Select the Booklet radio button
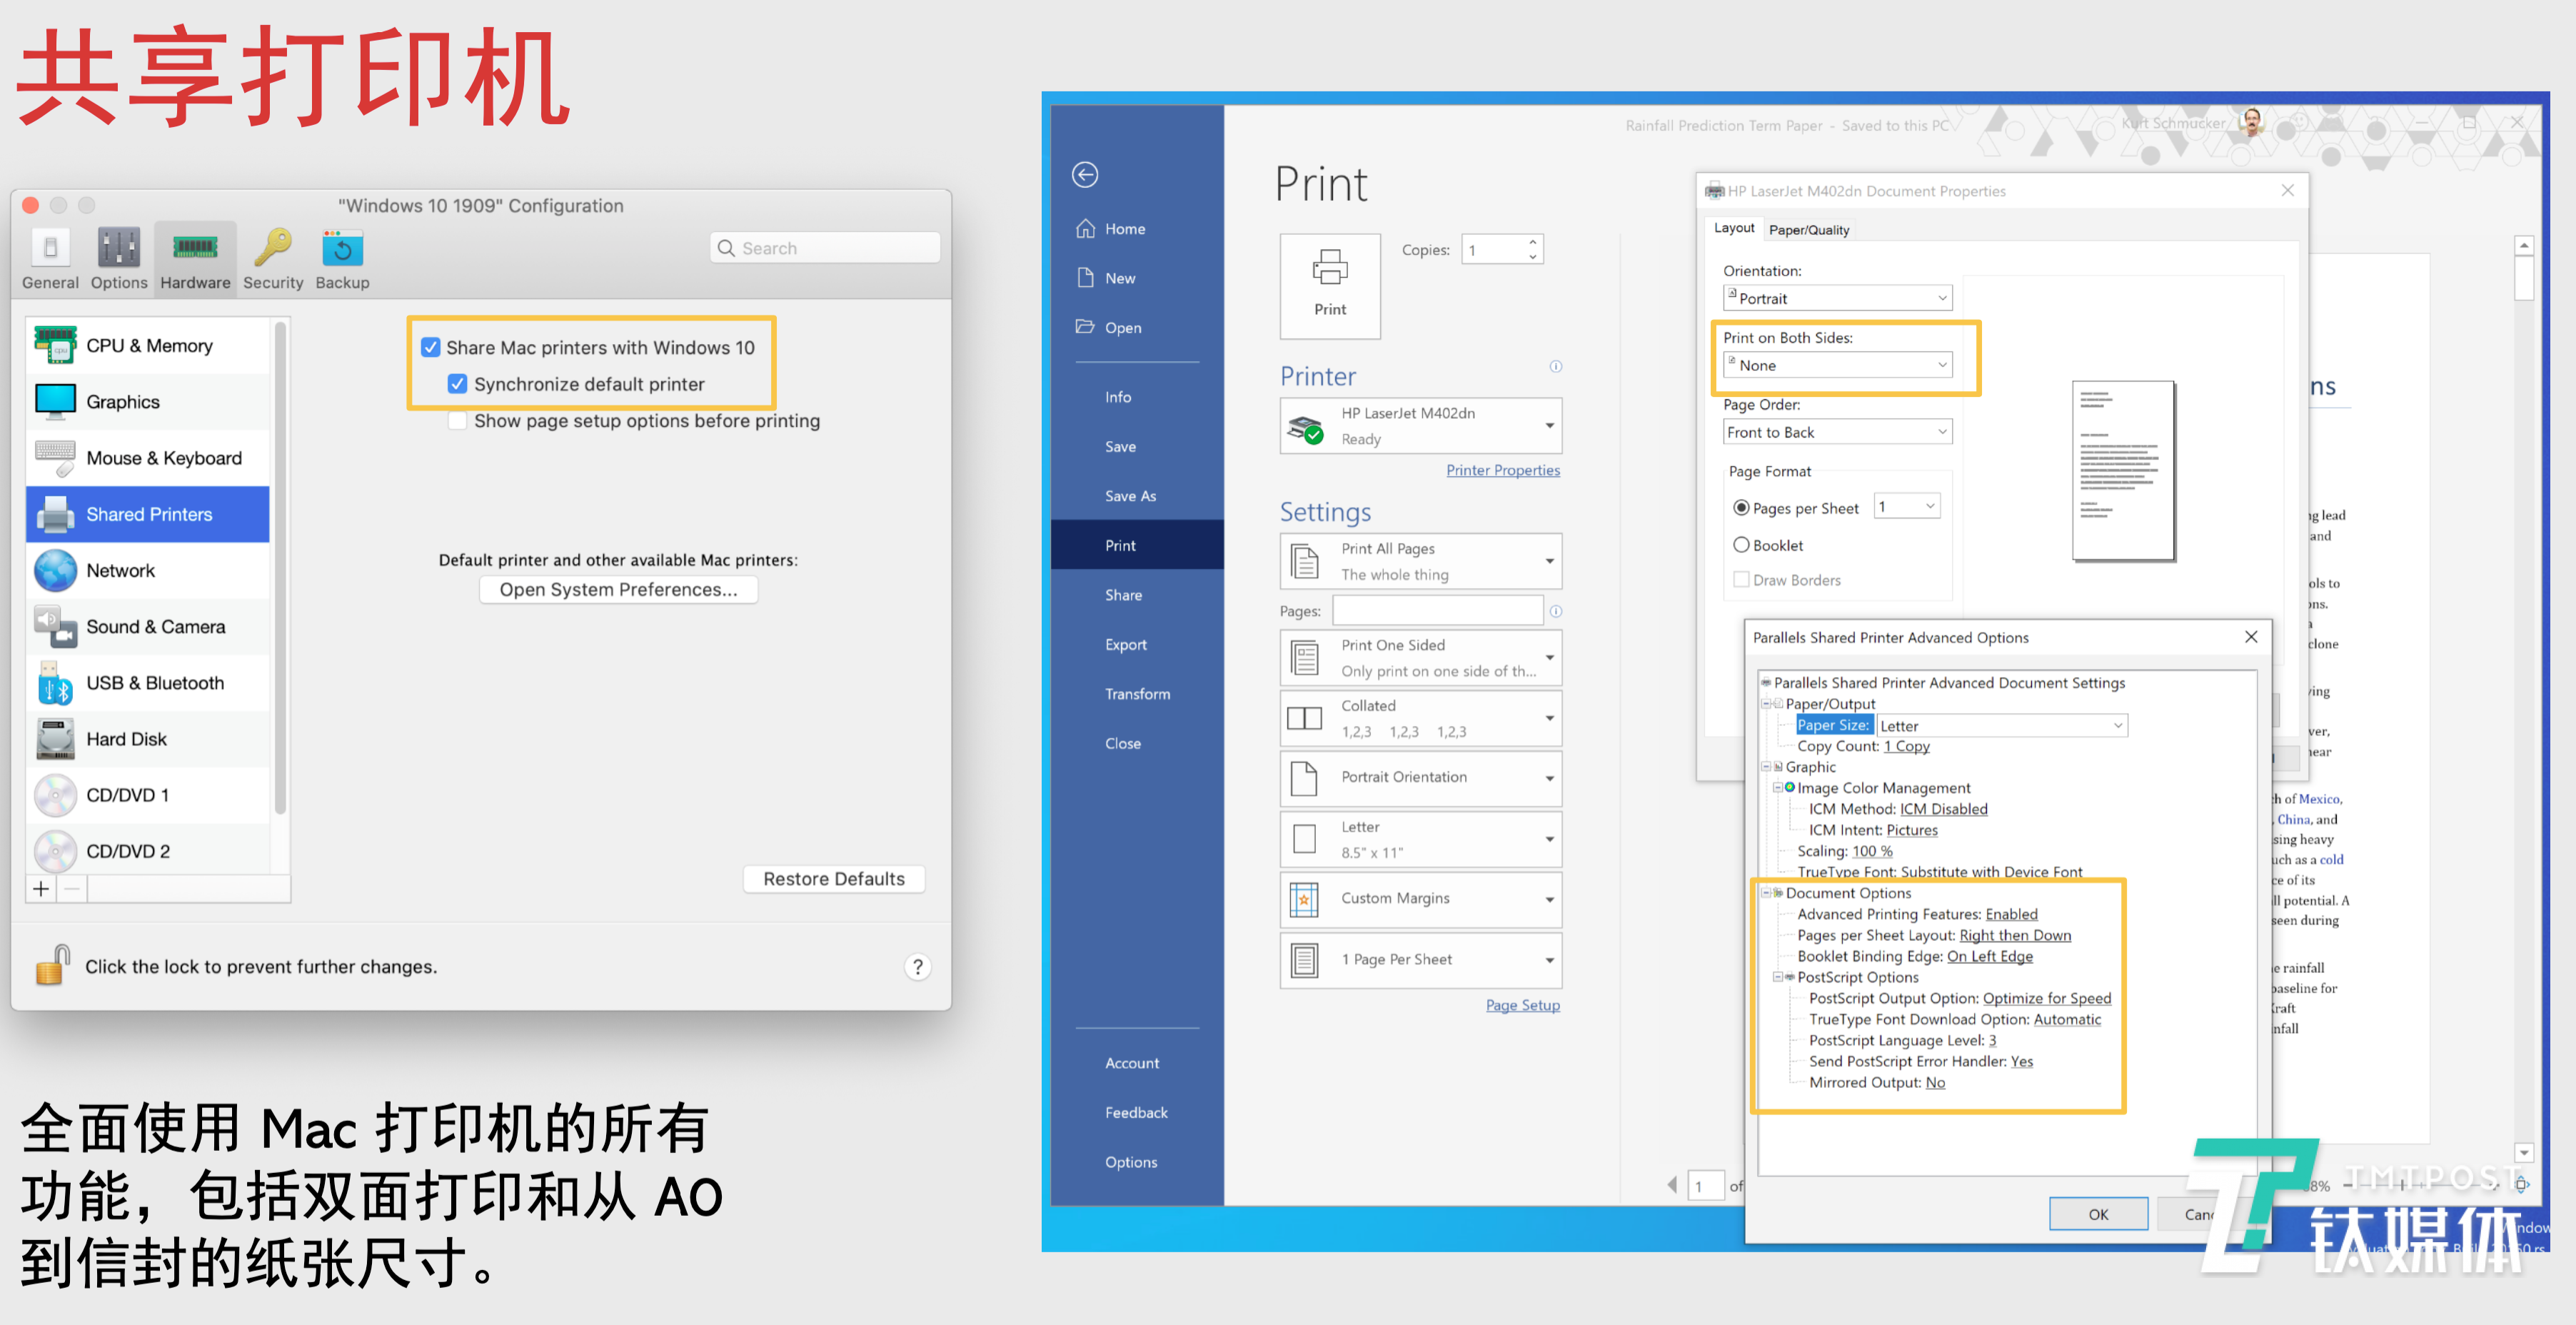This screenshot has height=1325, width=2576. tap(1741, 545)
